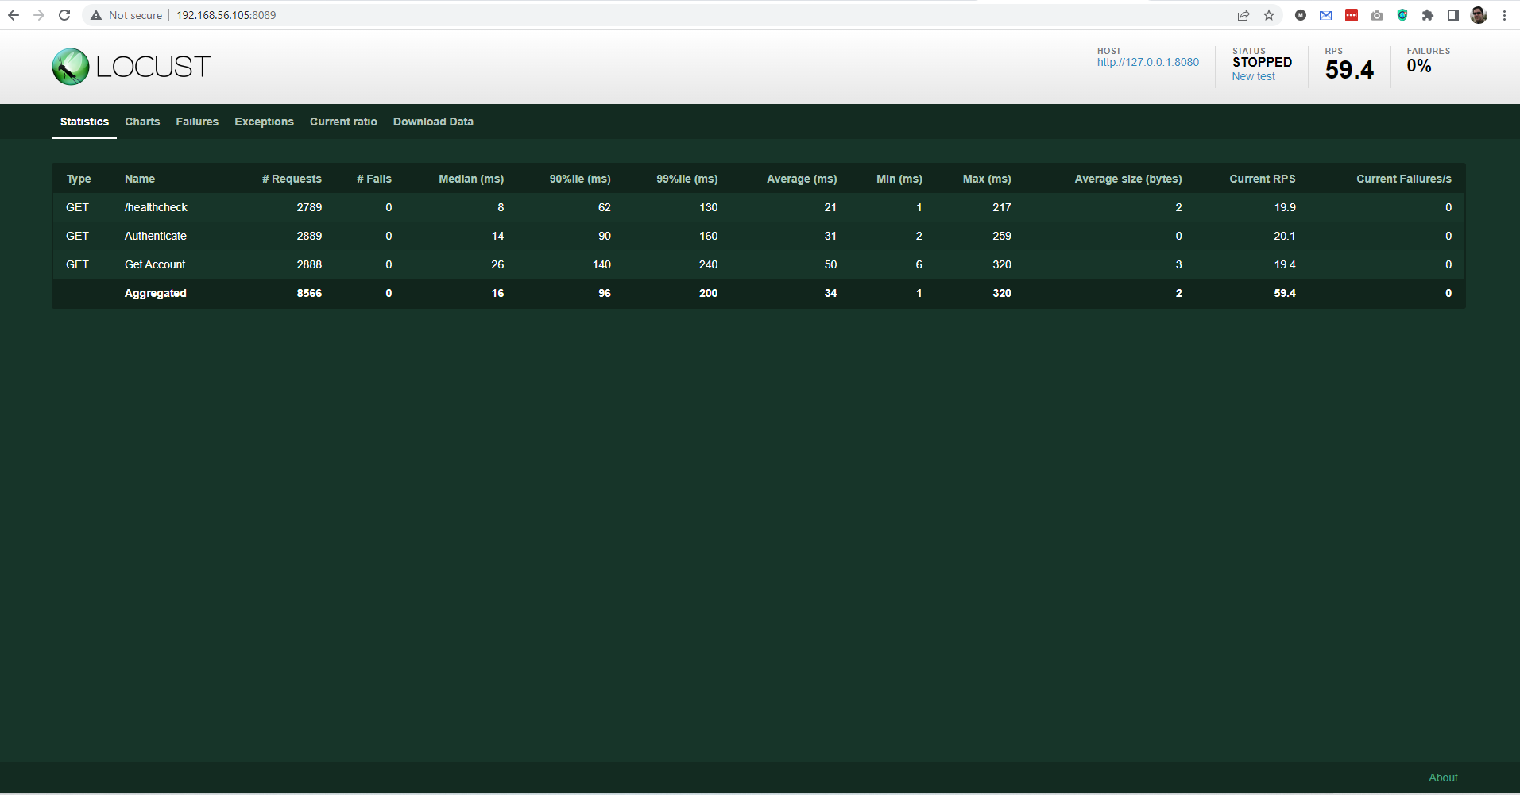
Task: Click the share page icon
Action: click(x=1243, y=15)
